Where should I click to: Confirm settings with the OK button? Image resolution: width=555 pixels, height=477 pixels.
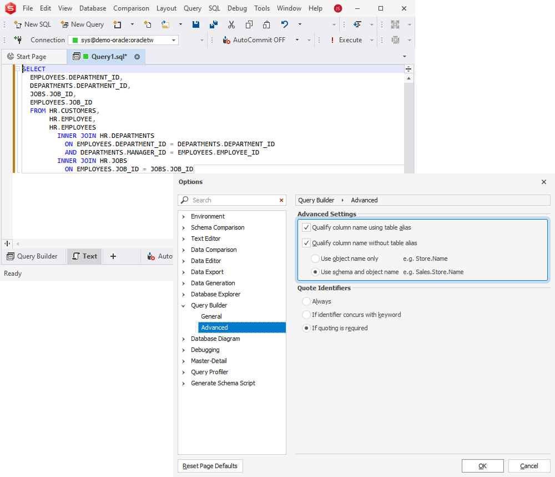pos(482,465)
